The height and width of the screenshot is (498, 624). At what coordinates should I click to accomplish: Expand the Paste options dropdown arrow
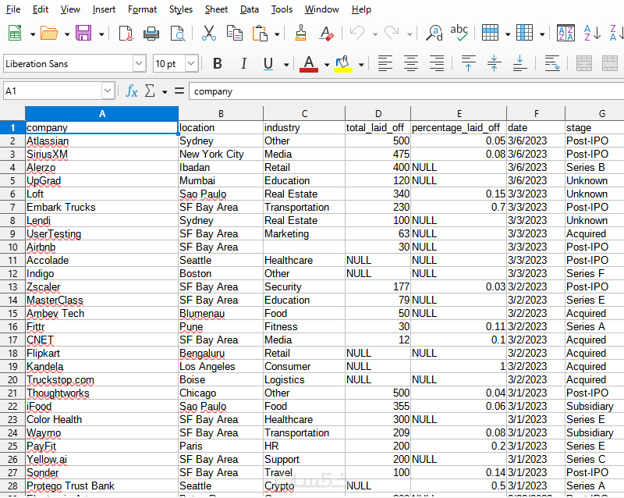[277, 34]
